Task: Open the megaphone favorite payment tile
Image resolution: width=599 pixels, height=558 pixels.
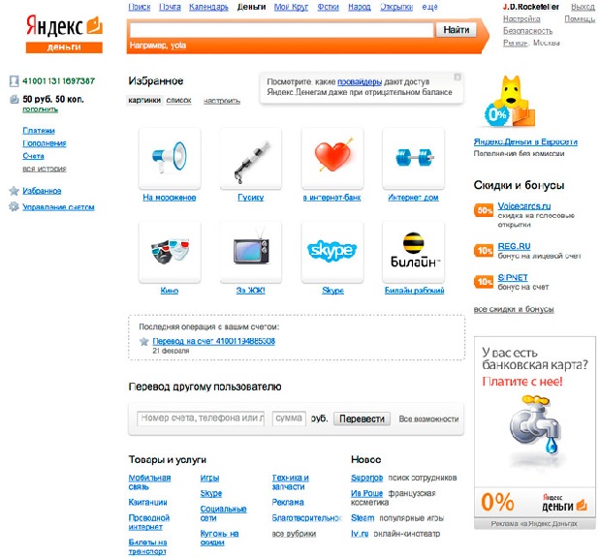Action: pos(170,158)
